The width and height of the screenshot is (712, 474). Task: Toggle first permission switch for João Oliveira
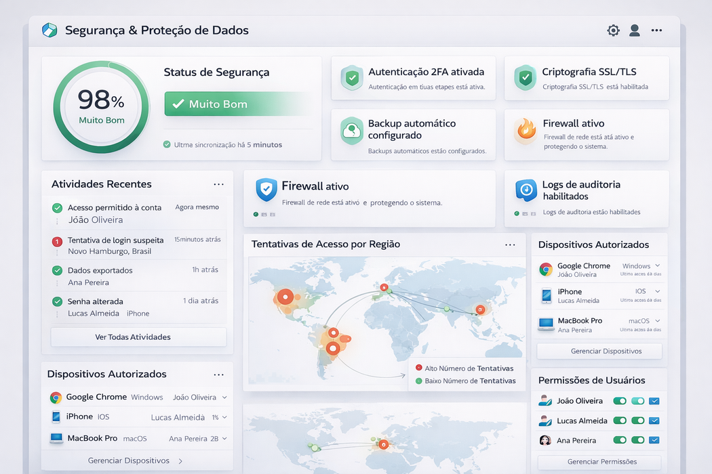point(620,401)
